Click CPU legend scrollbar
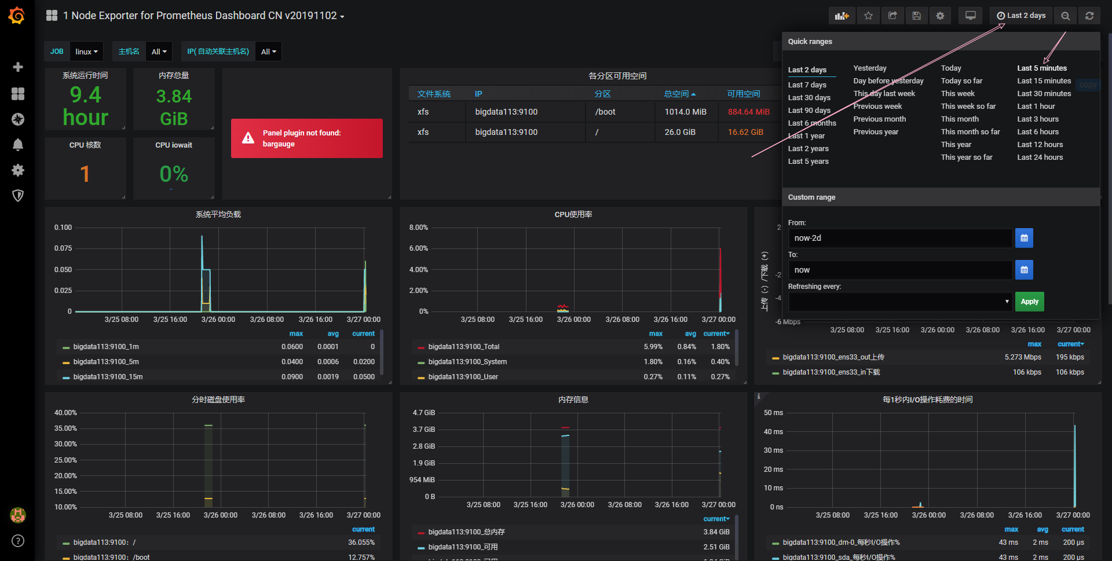 (737, 347)
